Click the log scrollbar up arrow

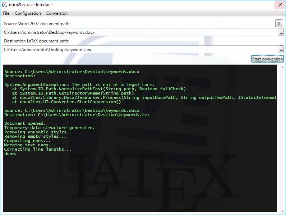(282, 67)
